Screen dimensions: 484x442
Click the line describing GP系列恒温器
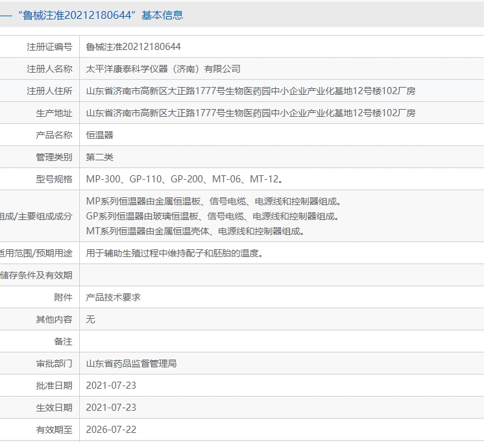point(212,216)
